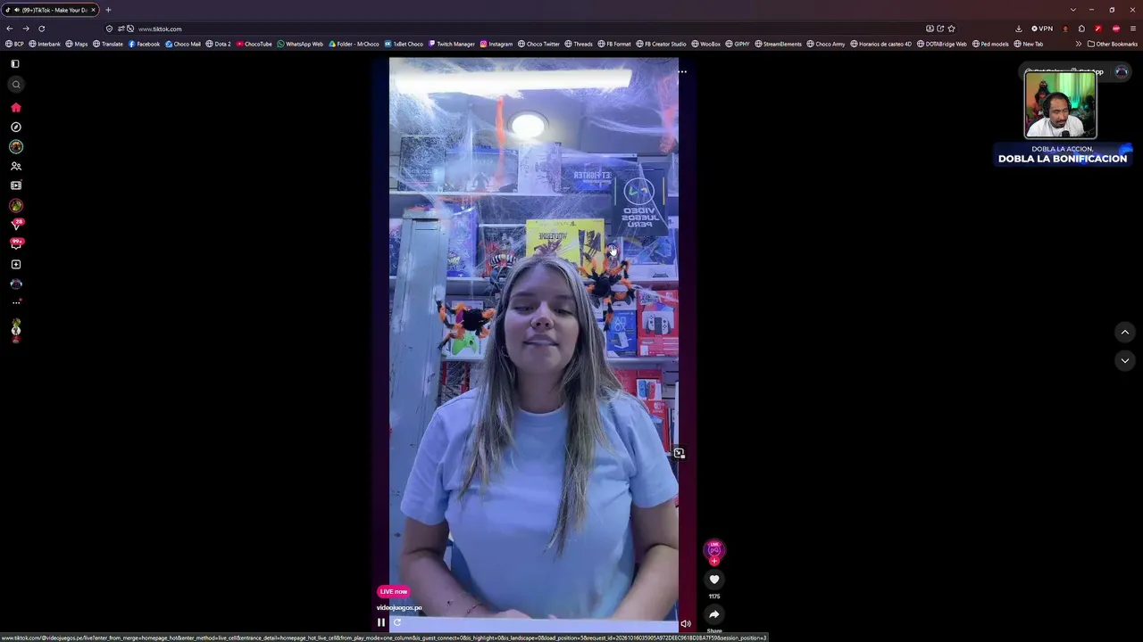This screenshot has height=642, width=1143.
Task: Select the TikTok browser tab
Action: point(50,10)
